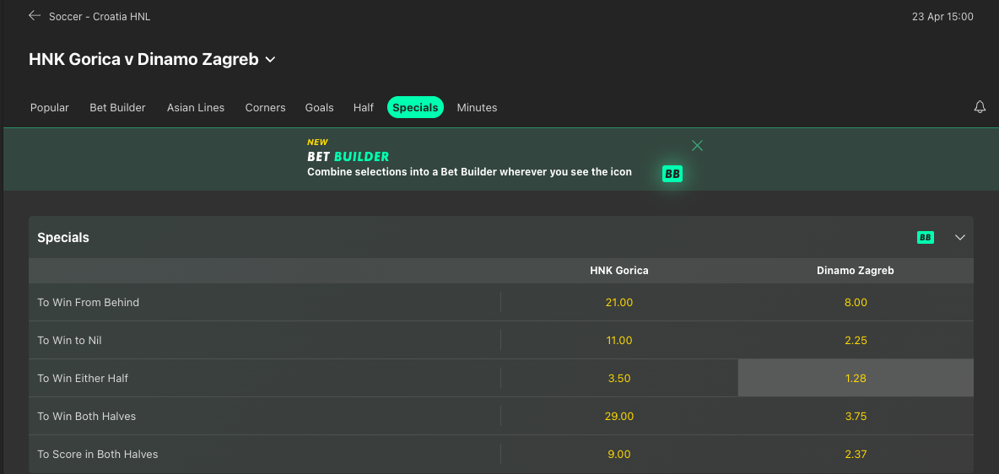999x474 pixels.
Task: Click the Soccer - Croatia HNL breadcrumb
Action: (x=100, y=16)
